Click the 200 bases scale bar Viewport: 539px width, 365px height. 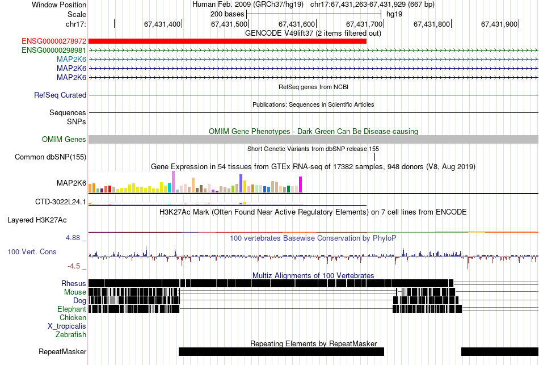[314, 14]
